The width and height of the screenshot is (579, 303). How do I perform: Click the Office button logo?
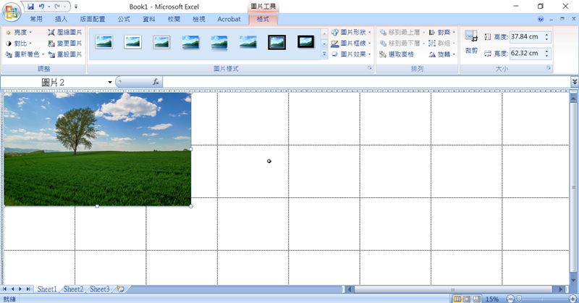(11, 12)
